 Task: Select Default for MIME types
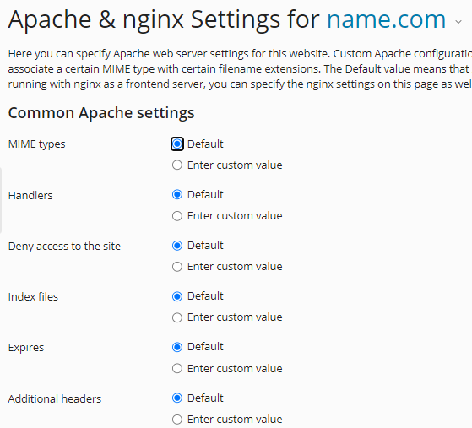coord(177,144)
